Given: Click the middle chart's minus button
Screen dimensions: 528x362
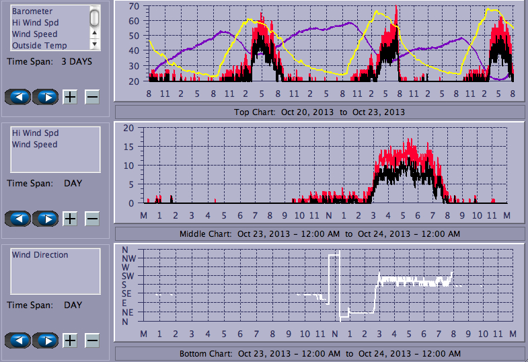Looking at the screenshot, I should tap(92, 219).
